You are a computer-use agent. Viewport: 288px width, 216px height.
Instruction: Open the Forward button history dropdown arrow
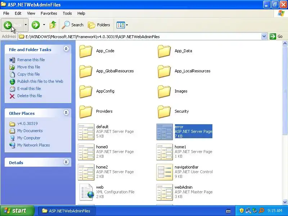44,25
